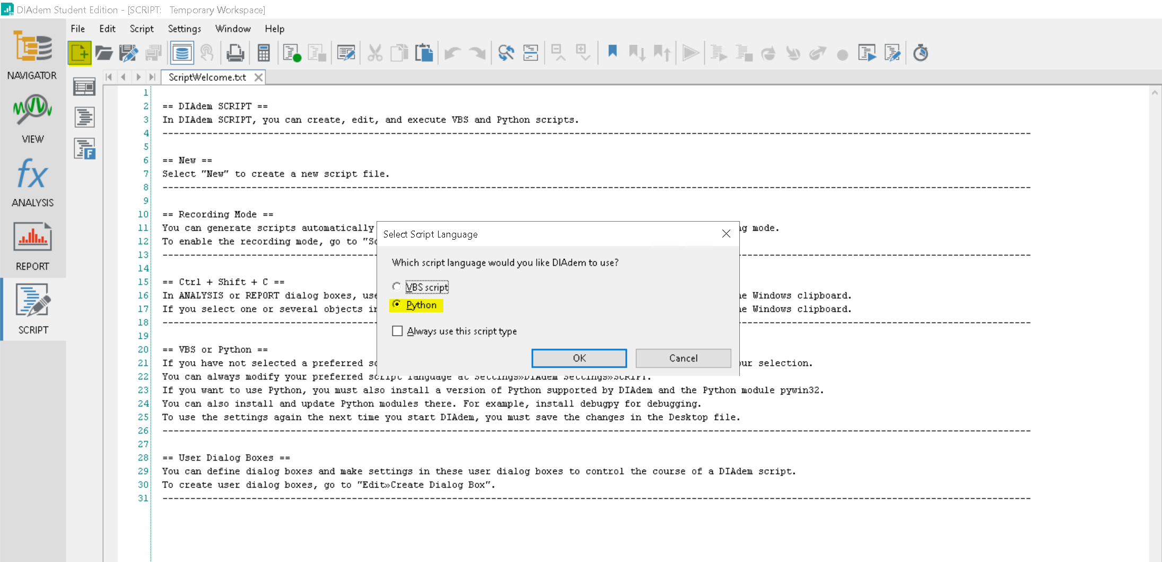
Task: Go to the previous tab arrow
Action: click(123, 77)
